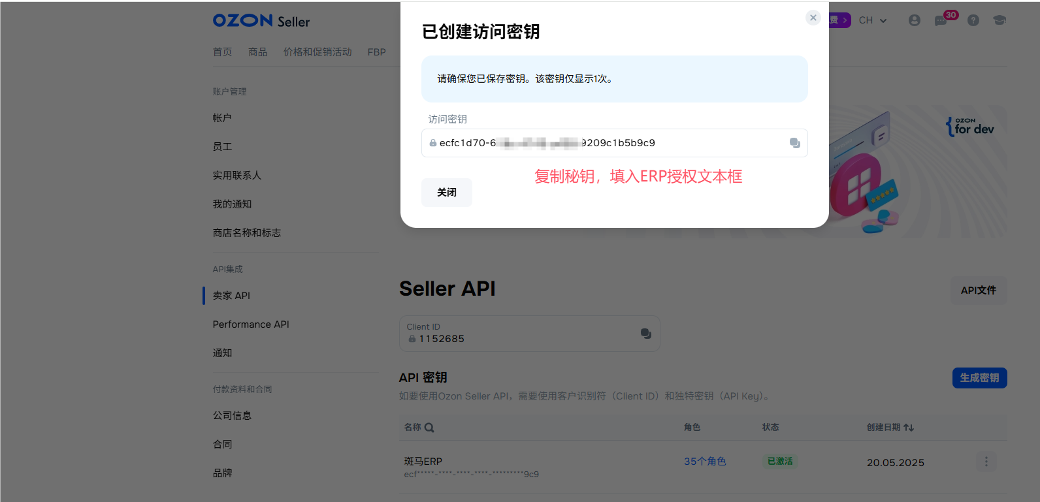Click the API文件 button
1040x502 pixels.
[x=978, y=290]
